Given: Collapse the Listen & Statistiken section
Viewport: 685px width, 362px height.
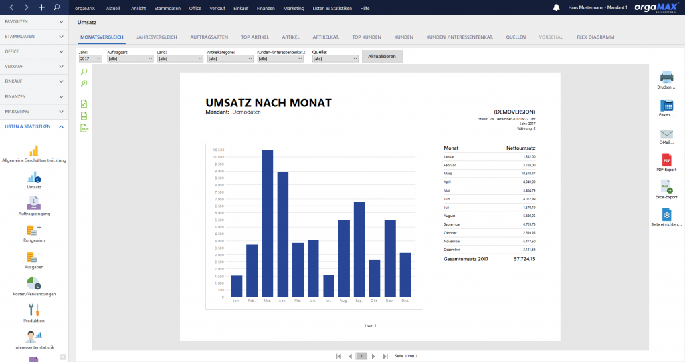Looking at the screenshot, I should [x=34, y=126].
